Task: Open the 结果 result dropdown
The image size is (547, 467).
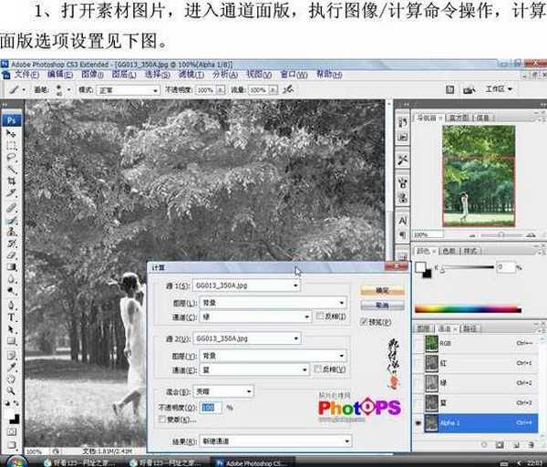Action: tap(273, 440)
